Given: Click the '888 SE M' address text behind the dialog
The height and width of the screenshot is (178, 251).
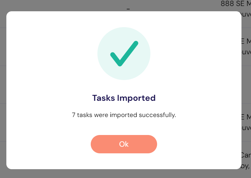Looking at the screenshot, I should click(235, 4).
